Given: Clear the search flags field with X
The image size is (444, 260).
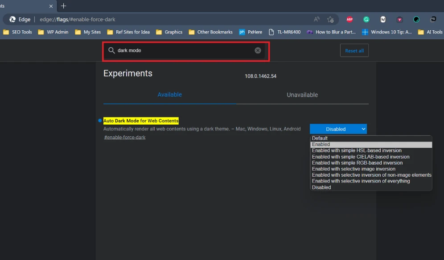Looking at the screenshot, I should 258,50.
